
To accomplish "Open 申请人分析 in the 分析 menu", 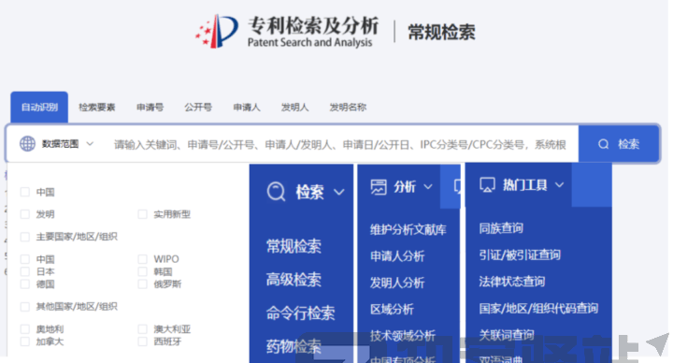I will 397,256.
